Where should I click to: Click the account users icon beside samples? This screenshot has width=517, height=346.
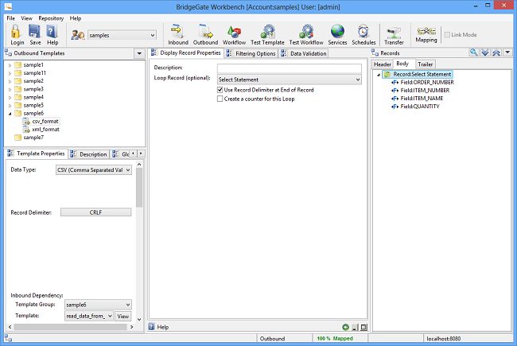coord(78,35)
